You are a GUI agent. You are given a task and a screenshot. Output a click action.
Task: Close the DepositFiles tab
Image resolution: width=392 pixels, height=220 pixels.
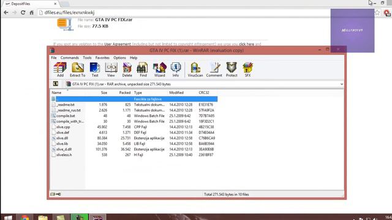point(55,4)
